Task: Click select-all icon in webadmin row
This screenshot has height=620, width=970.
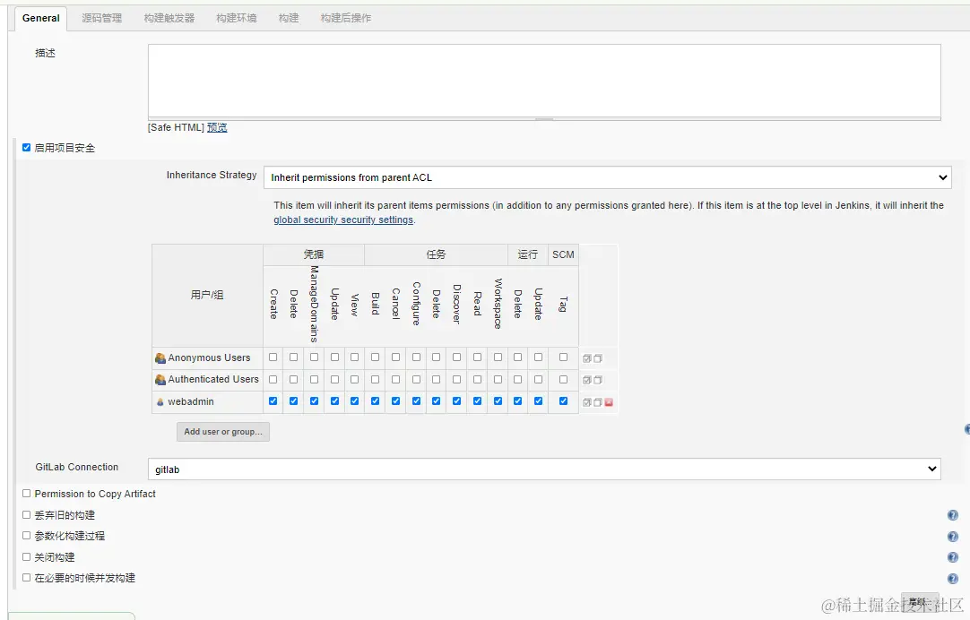Action: coord(587,402)
